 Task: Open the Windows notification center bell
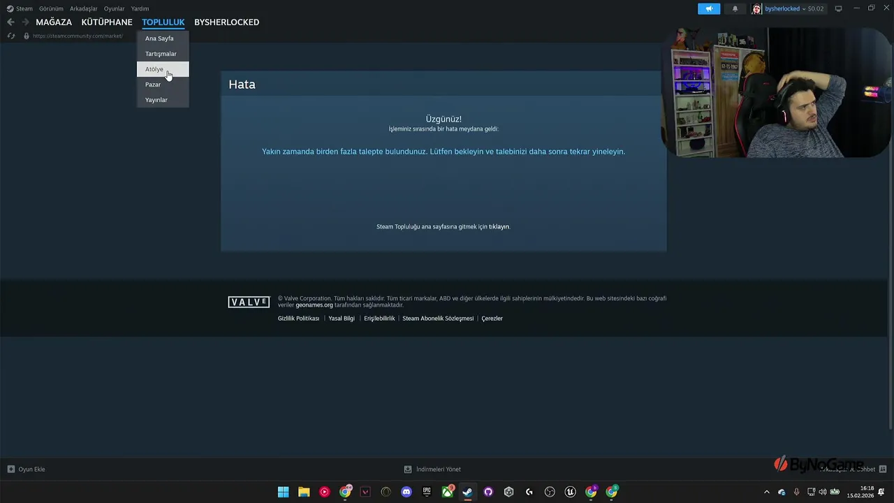pos(882,492)
